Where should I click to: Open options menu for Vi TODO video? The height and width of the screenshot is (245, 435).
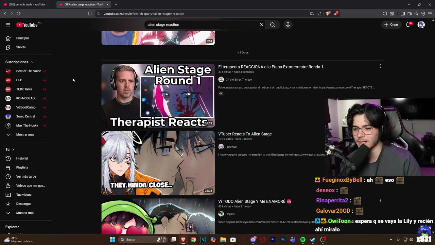click(x=380, y=201)
